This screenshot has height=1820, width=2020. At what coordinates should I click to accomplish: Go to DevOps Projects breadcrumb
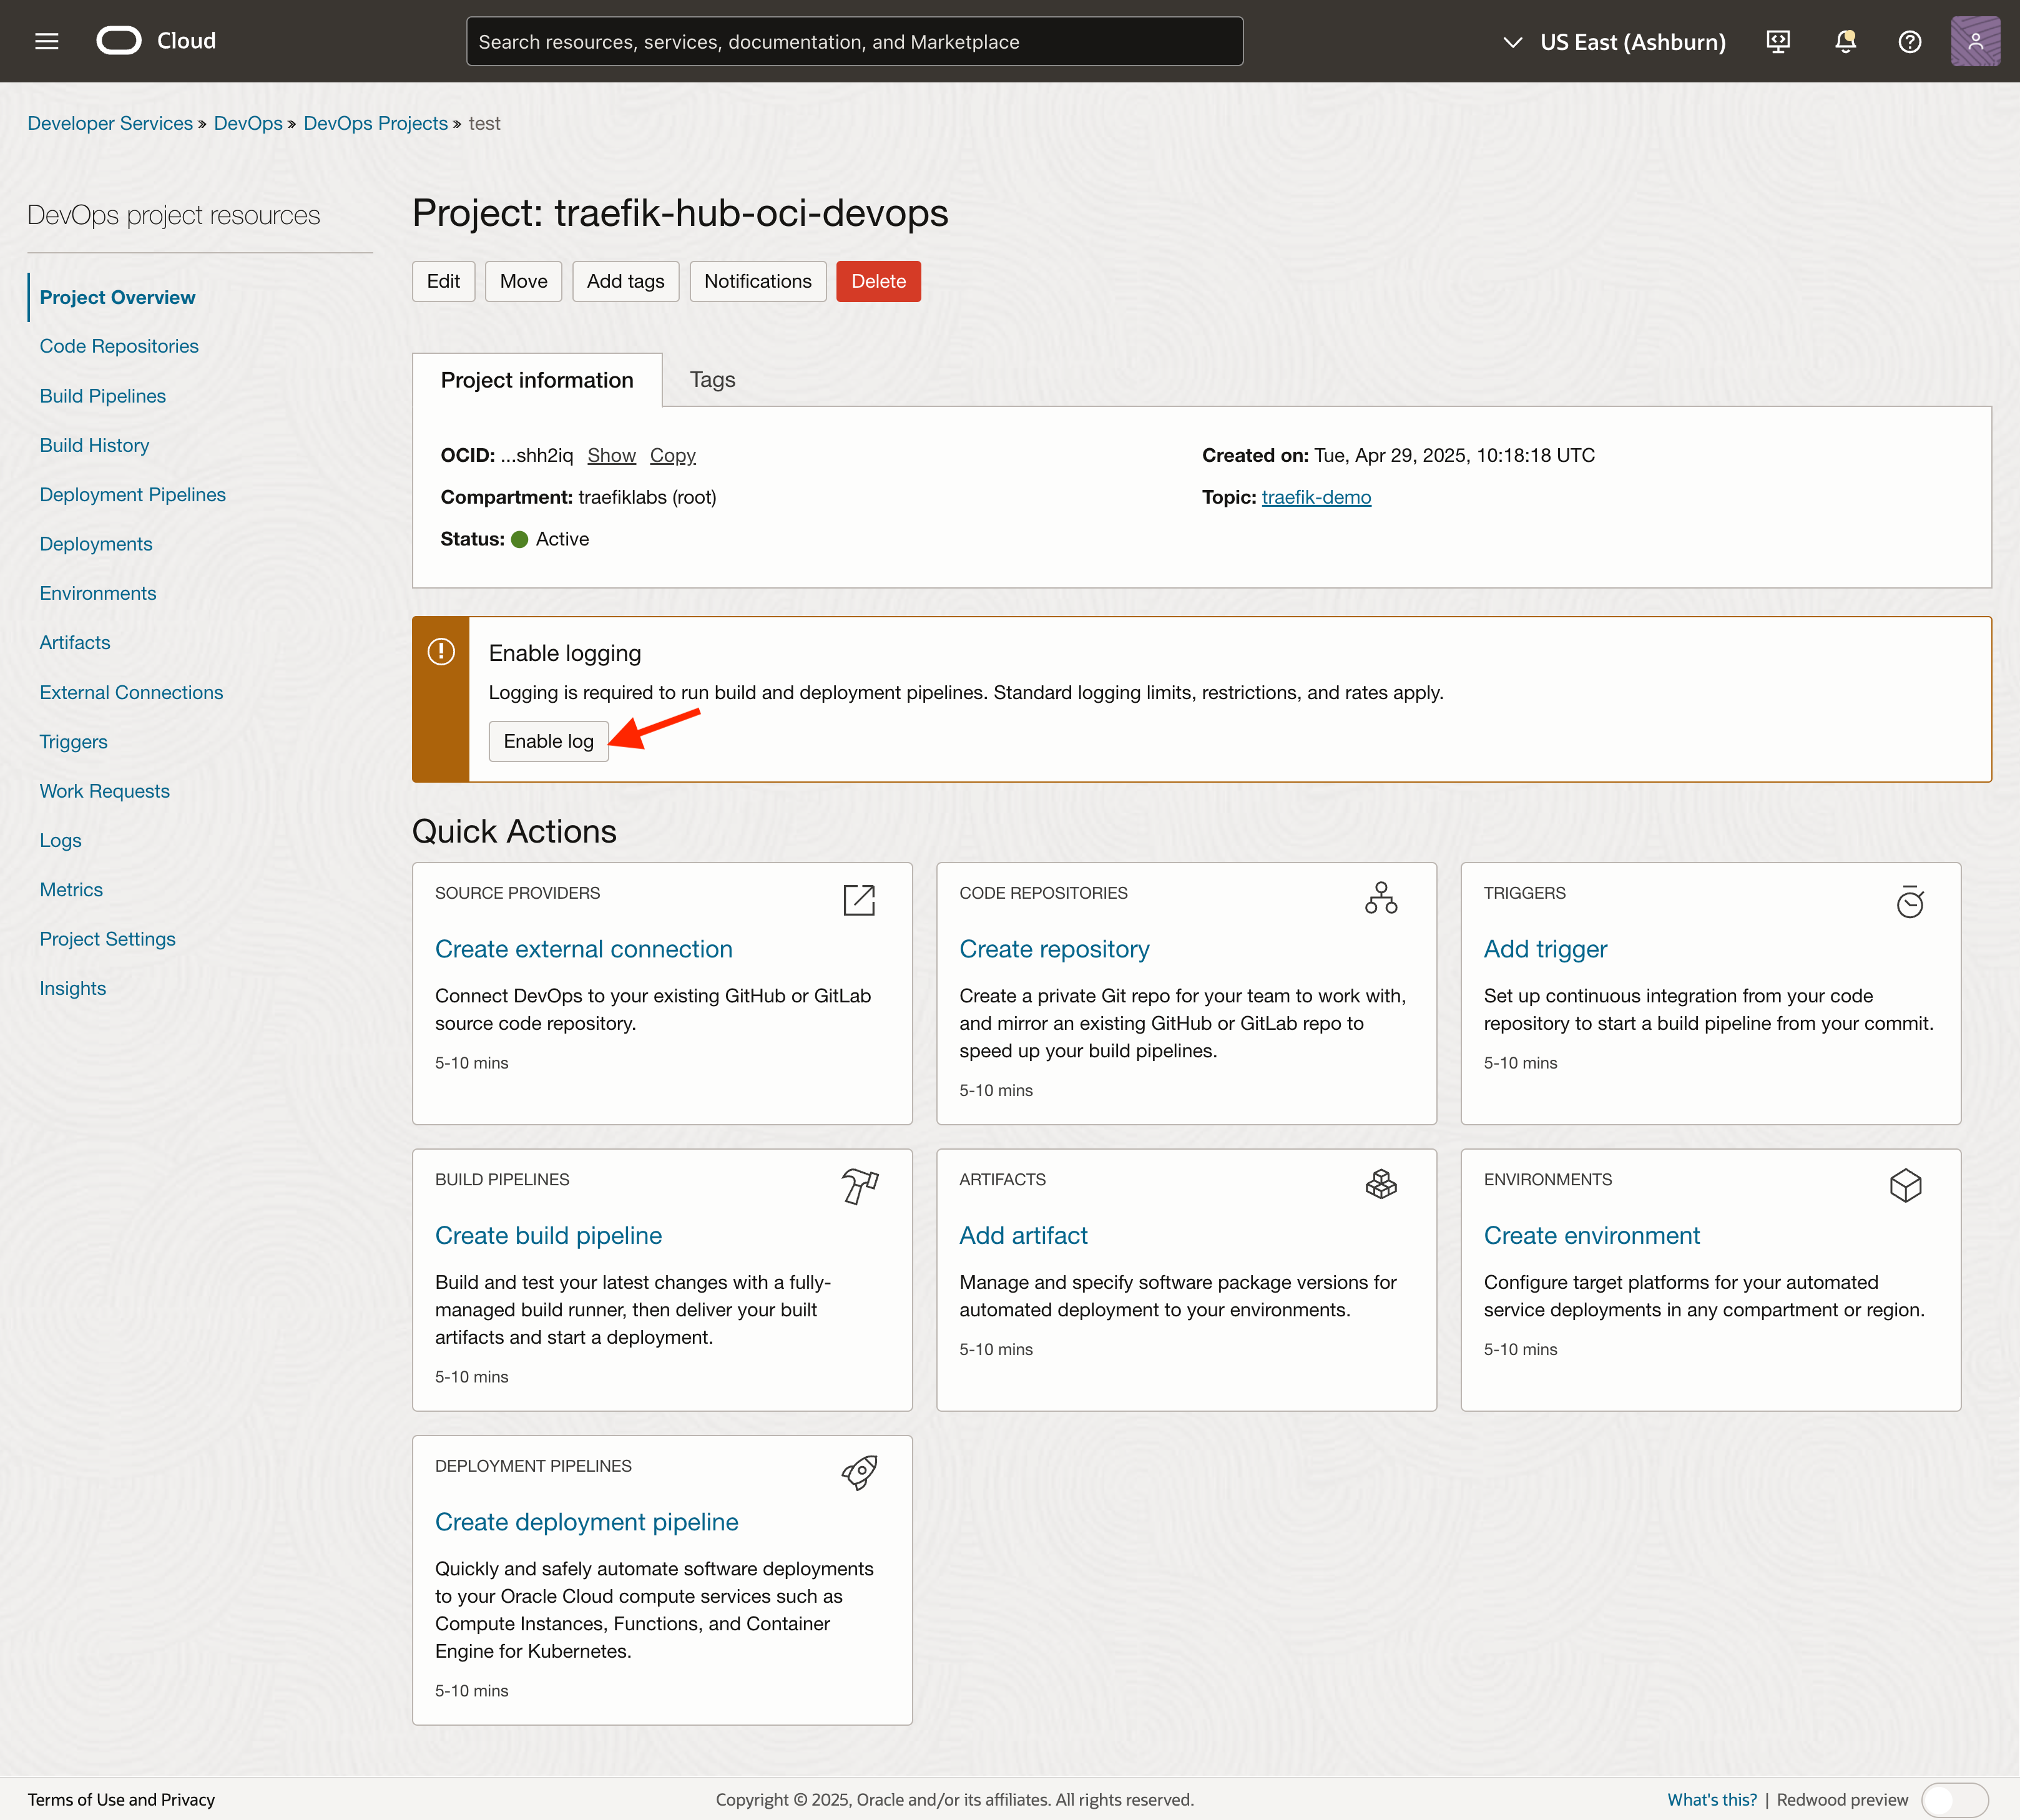pos(375,123)
